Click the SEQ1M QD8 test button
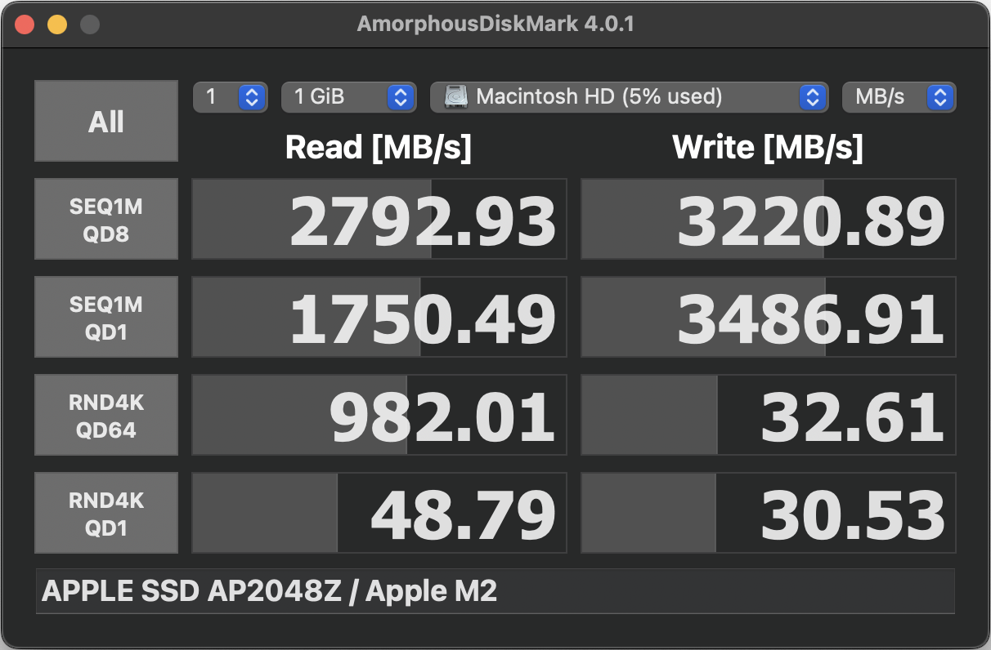 (105, 218)
